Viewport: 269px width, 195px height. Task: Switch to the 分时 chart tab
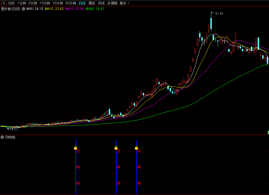11,3
